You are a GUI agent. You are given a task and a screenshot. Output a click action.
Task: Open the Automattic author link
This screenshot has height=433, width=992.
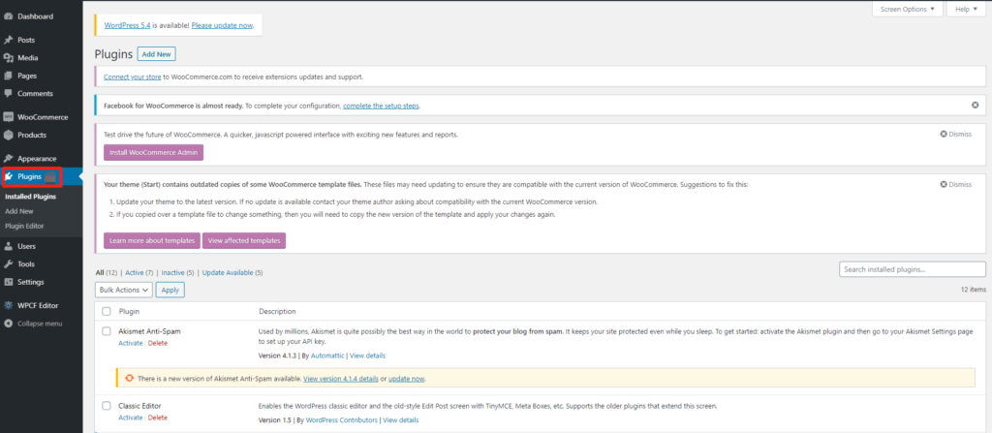point(328,356)
